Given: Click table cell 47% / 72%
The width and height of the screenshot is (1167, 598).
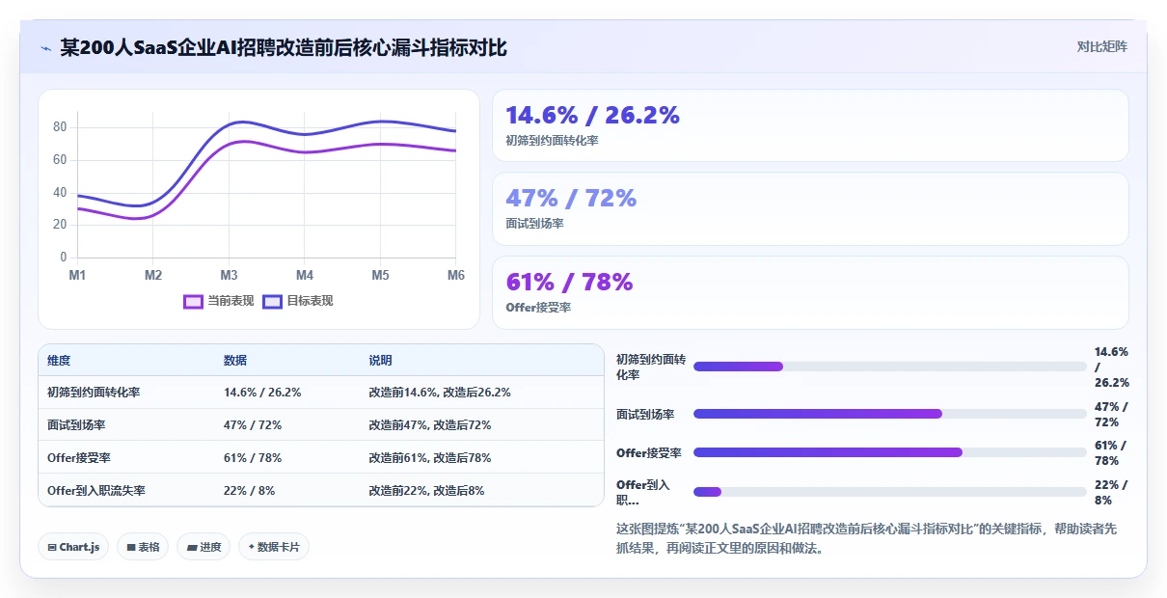Looking at the screenshot, I should 253,425.
